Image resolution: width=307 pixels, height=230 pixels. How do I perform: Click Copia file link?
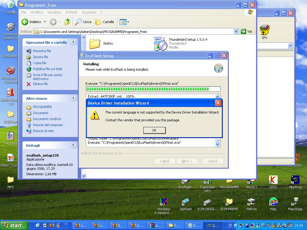40,63
